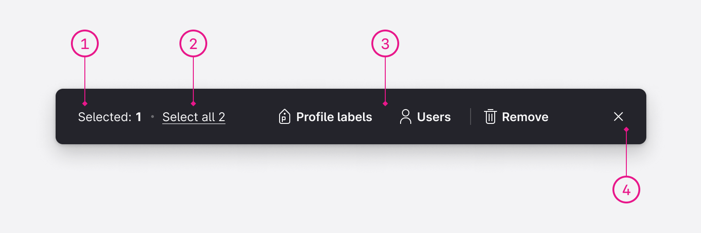Click the Profile labels tag icon
Image resolution: width=701 pixels, height=233 pixels.
284,116
